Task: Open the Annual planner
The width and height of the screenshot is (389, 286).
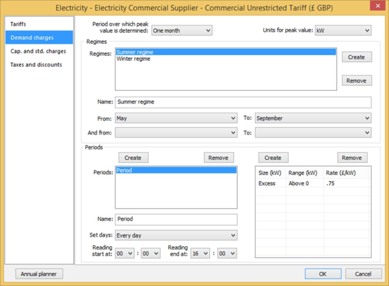Action: click(39, 274)
